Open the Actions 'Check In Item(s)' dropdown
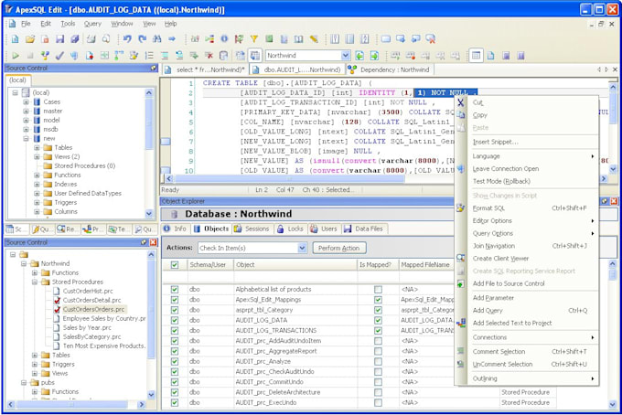The width and height of the screenshot is (622, 415). coord(301,248)
